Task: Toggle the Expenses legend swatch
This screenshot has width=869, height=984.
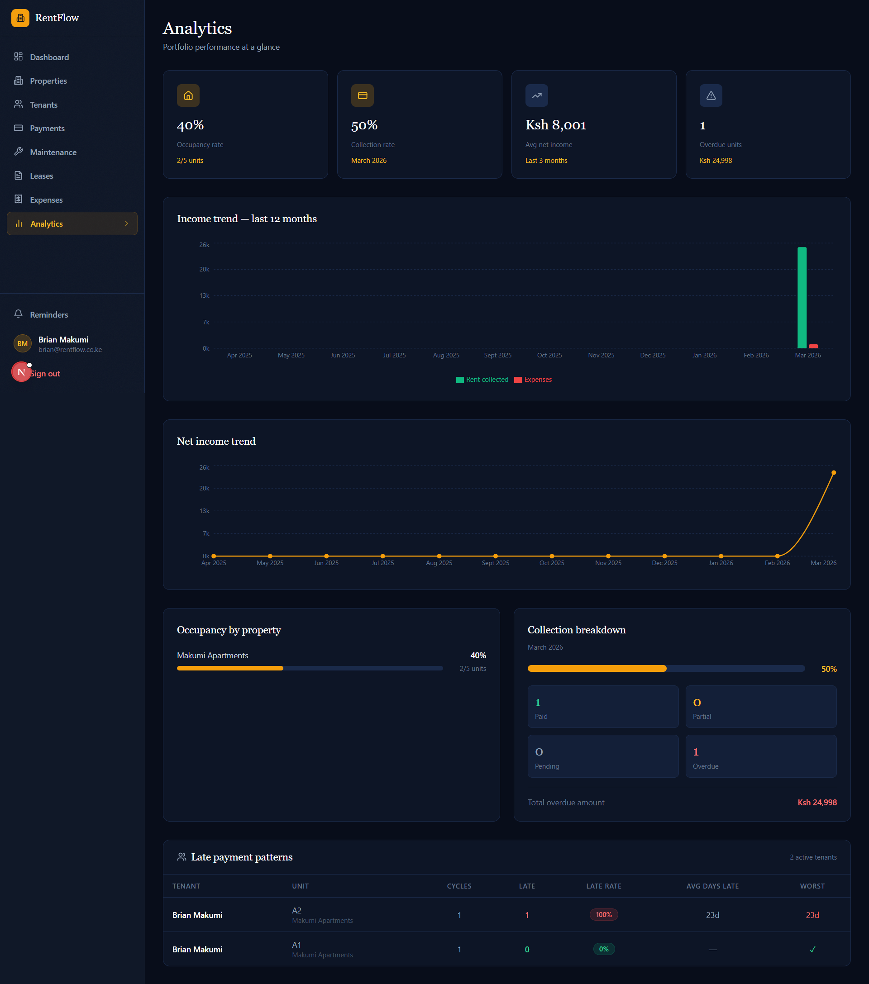Action: point(518,380)
